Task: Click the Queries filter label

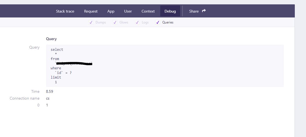Action: (168, 22)
